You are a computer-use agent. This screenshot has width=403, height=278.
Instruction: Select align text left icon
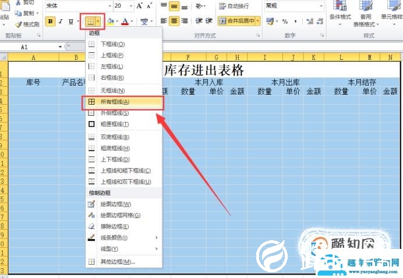164,21
